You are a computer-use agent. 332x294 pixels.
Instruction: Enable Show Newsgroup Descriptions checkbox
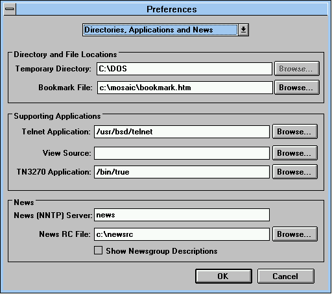click(x=99, y=251)
